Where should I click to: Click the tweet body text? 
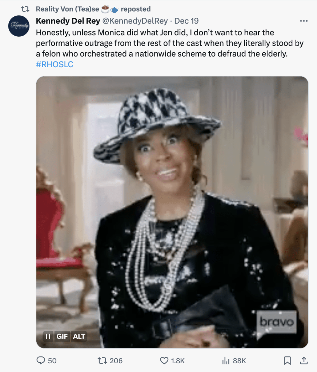coord(169,43)
